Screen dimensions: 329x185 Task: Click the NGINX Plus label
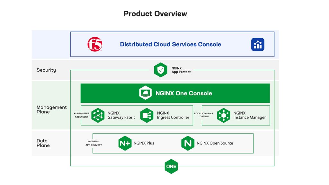[x=144, y=143]
